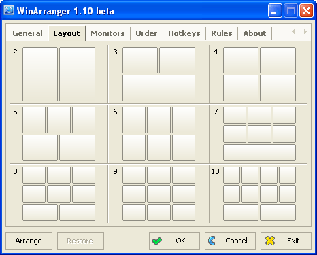The height and width of the screenshot is (255, 317).
Task: Open the Hotkeys tab
Action: click(184, 33)
